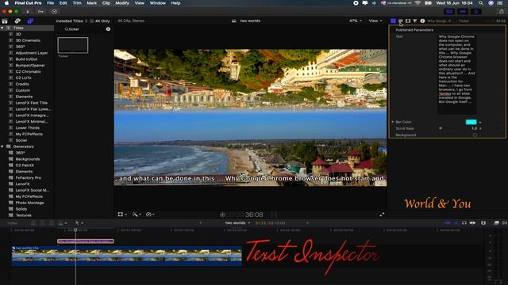
Task: Open the Video inspector filmstrip icon
Action: (408, 21)
